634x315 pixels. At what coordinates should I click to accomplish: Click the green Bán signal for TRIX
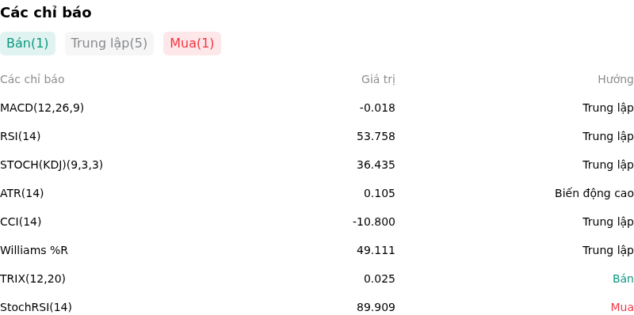(x=623, y=279)
